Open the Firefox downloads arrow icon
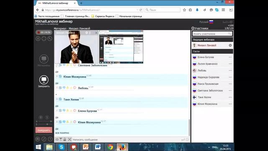Screen dimensions: 268x151 197,10
